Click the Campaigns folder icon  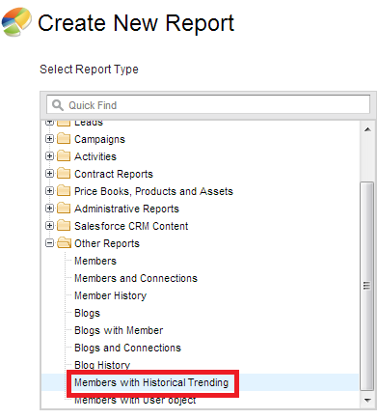coord(64,139)
